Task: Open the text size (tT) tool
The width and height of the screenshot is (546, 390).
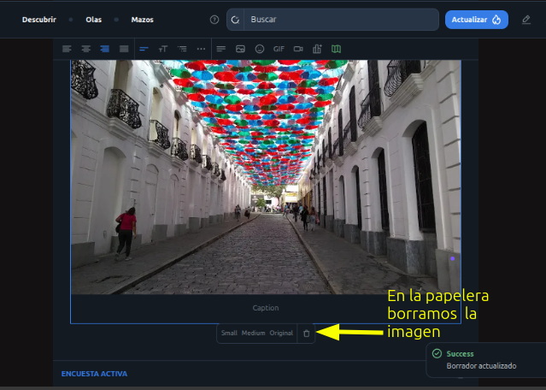Action: point(163,49)
